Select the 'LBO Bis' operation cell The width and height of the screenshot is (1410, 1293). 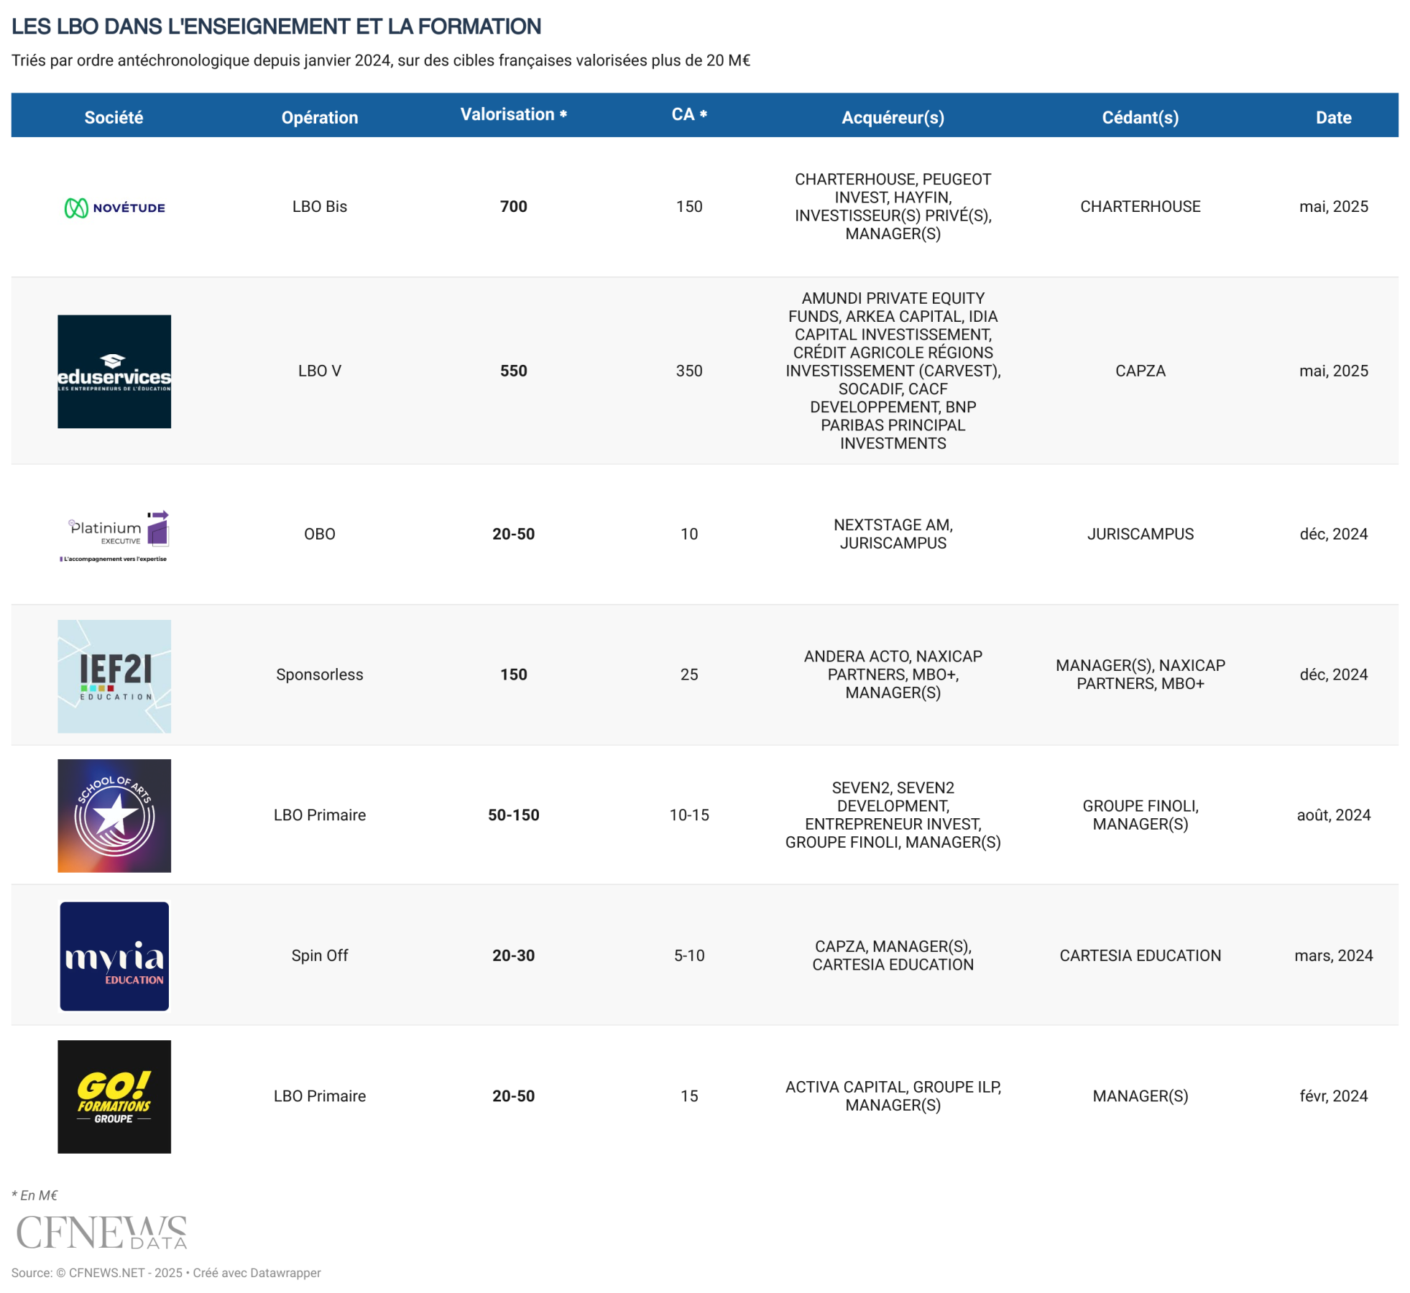click(320, 206)
